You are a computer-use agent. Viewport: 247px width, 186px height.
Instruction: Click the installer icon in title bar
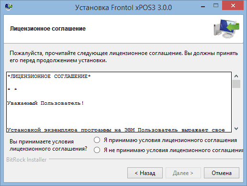(x=9, y=7)
